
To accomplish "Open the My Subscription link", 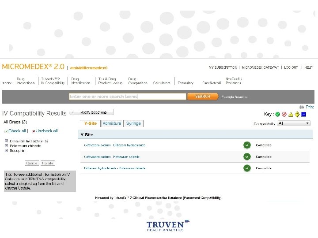I will point(223,67).
